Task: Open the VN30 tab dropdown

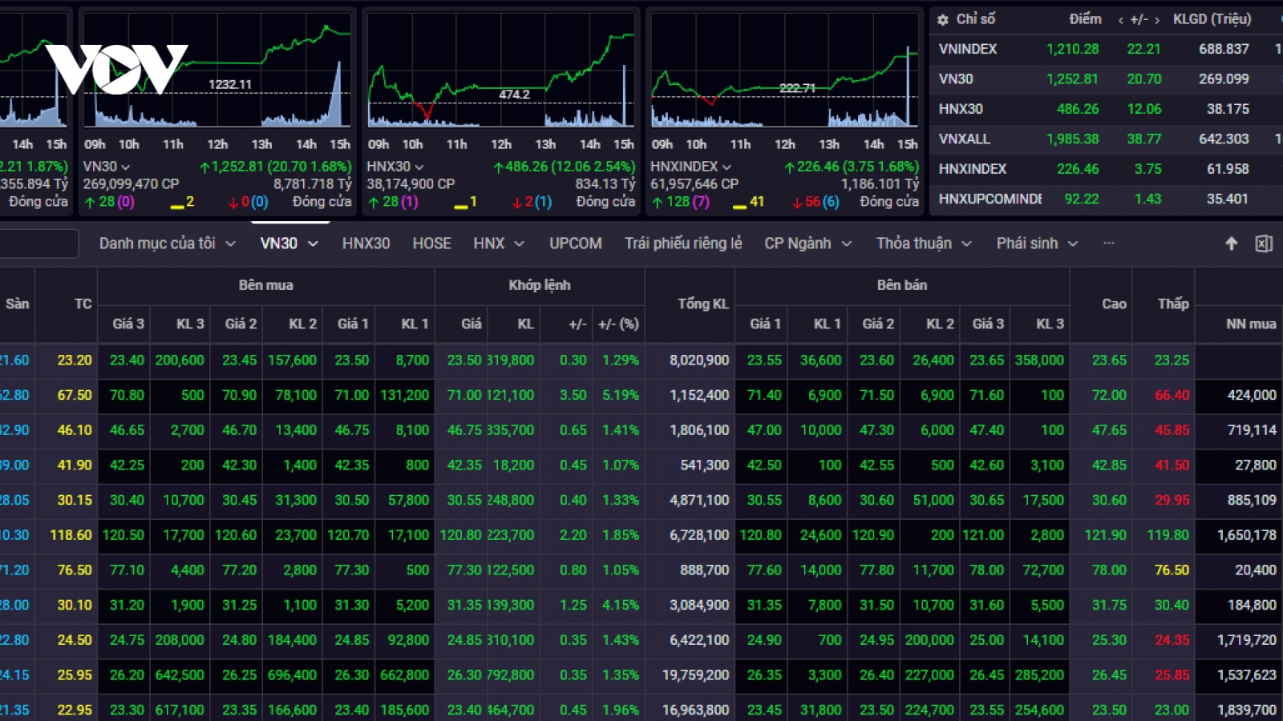Action: pos(313,244)
